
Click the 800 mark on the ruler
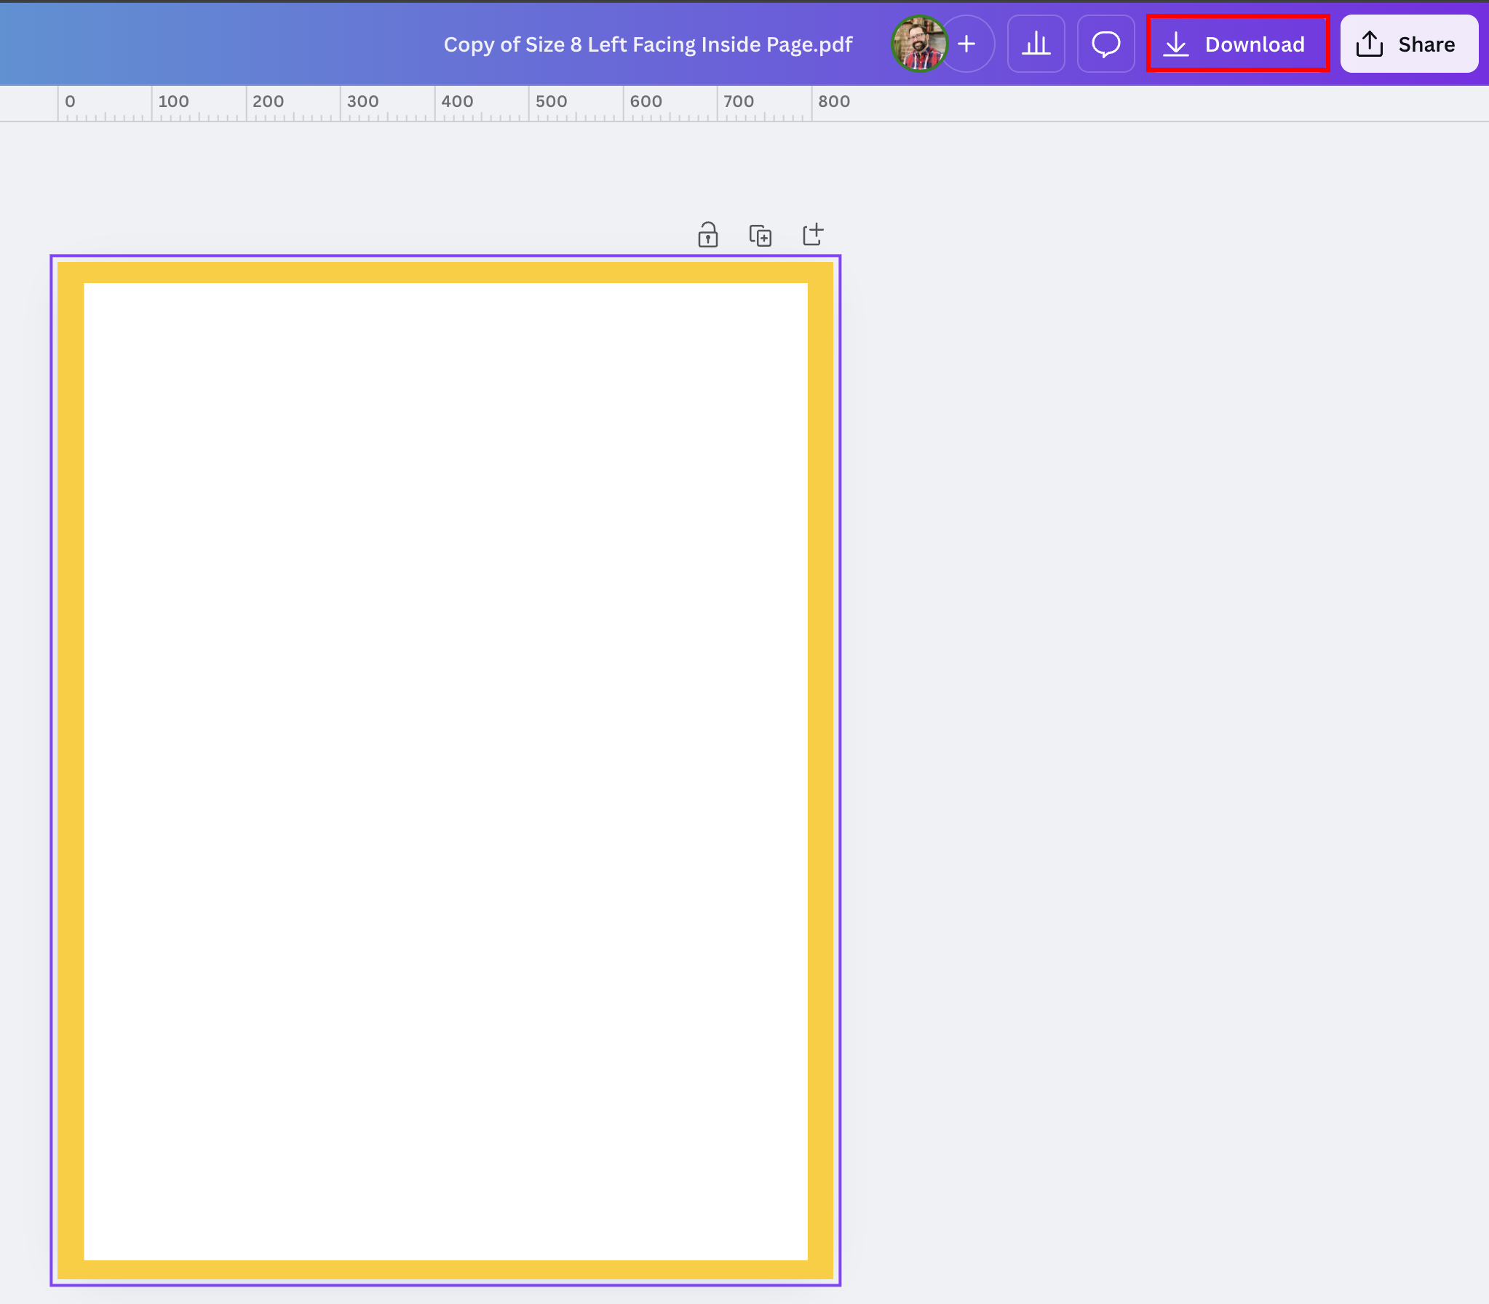833,102
